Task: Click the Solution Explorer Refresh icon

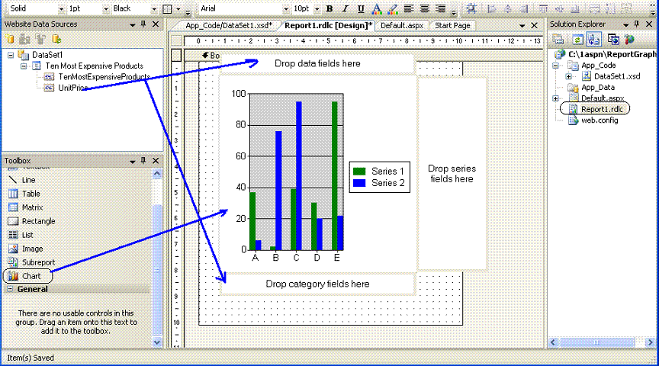Action: pyautogui.click(x=577, y=40)
